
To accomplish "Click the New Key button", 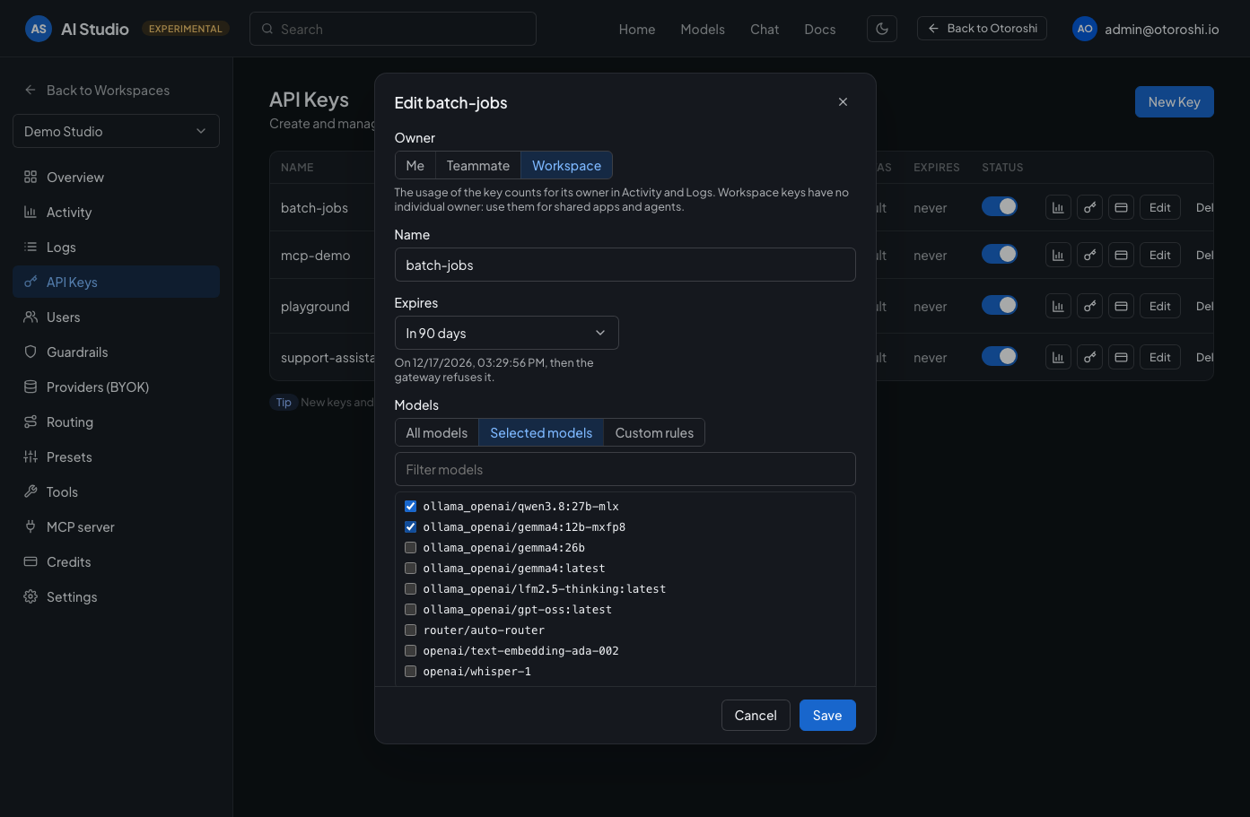I will pyautogui.click(x=1174, y=101).
